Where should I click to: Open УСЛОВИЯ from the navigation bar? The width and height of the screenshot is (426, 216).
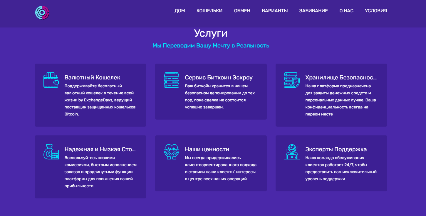click(x=376, y=11)
